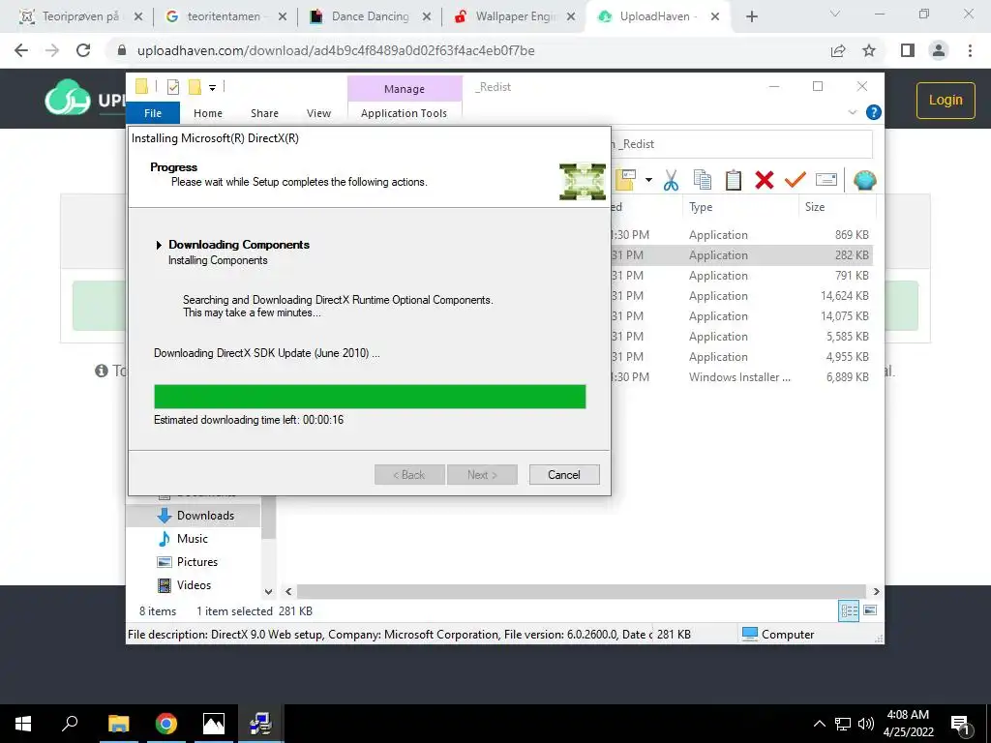This screenshot has height=743, width=991.
Task: Open Chrome tab search chevron
Action: 835,14
